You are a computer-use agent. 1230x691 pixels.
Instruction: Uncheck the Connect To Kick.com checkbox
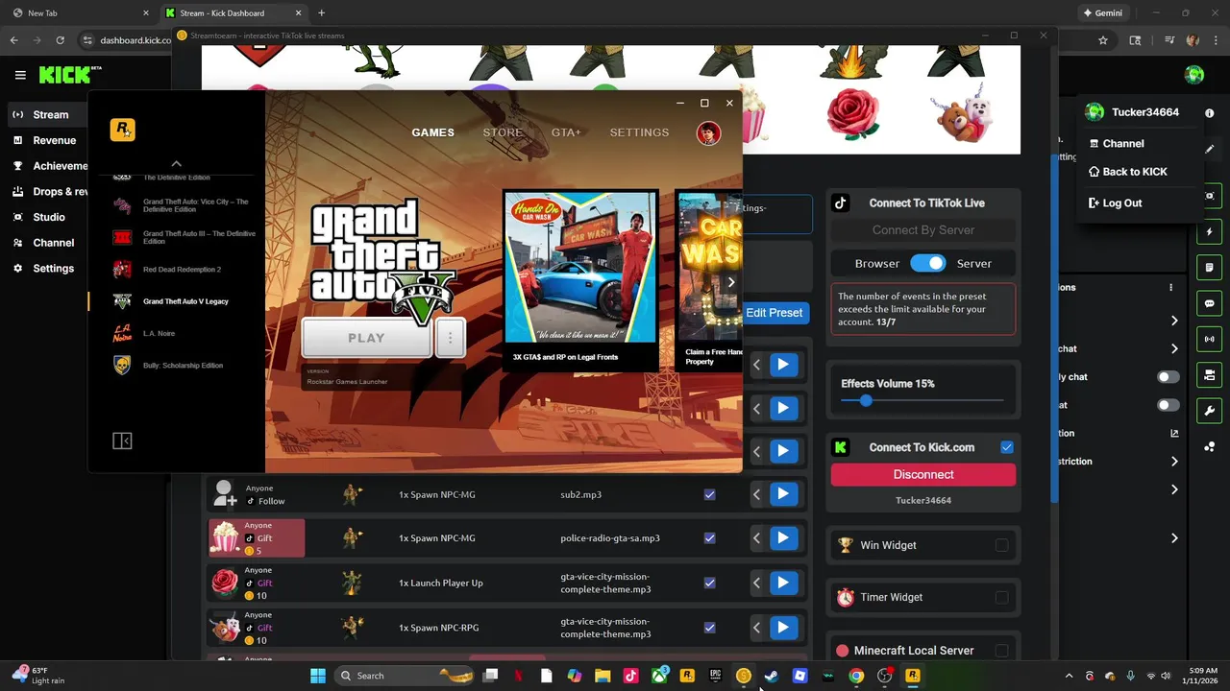coord(1006,447)
